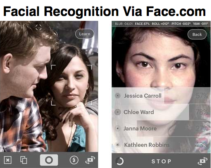The image size is (211, 168).
Task: Tap the spinning progress indicator icon
Action: tap(120, 161)
